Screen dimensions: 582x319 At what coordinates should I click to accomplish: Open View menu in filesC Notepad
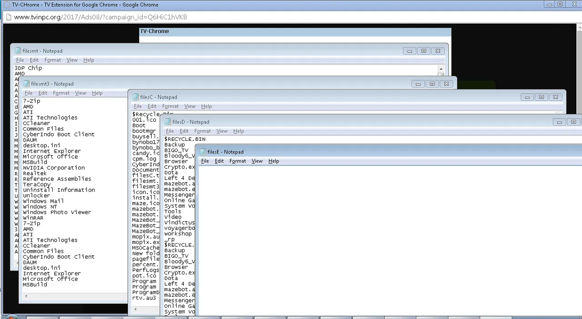click(190, 106)
